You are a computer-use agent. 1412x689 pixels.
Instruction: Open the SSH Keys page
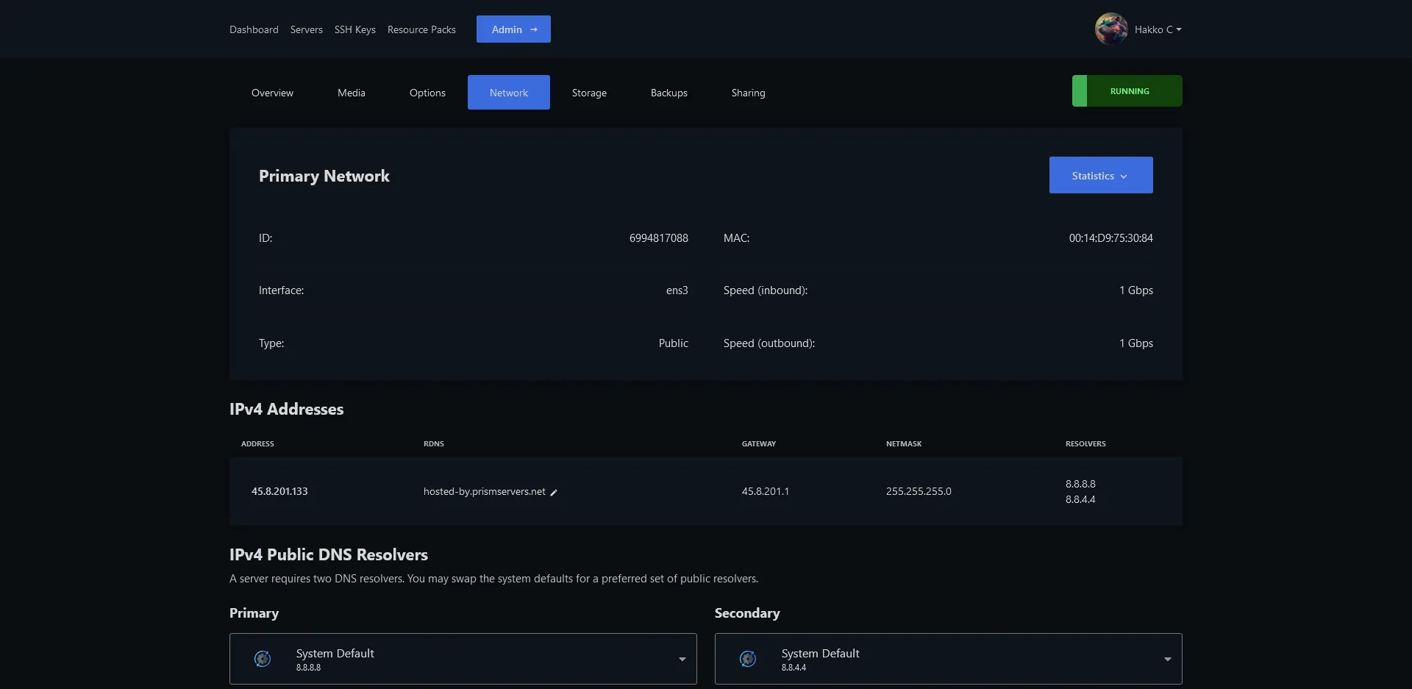tap(354, 29)
